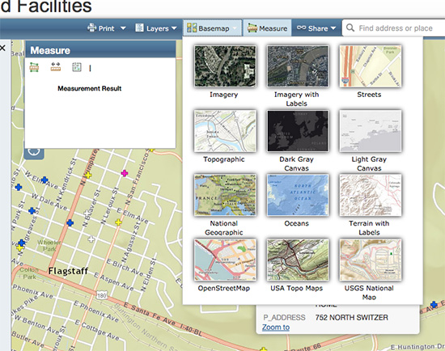The width and height of the screenshot is (445, 351).
Task: Click the blue cross marker on N Kendrick St
Action: [x=70, y=222]
